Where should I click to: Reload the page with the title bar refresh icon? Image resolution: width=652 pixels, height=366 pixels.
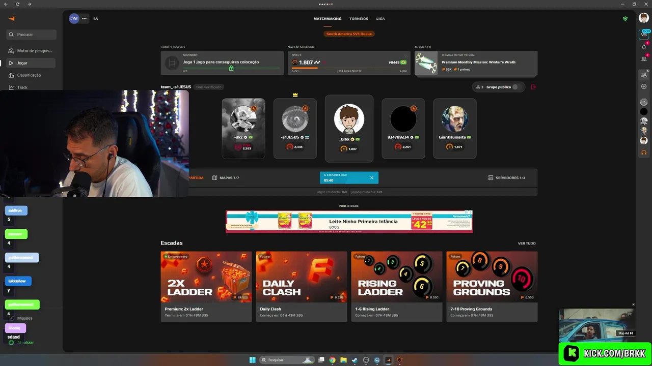(x=17, y=4)
